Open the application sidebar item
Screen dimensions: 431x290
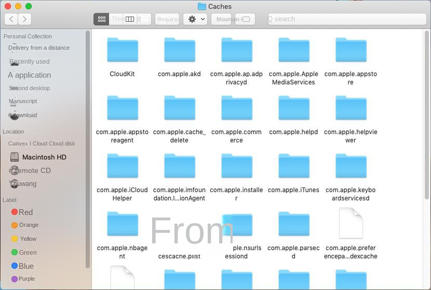pyautogui.click(x=30, y=75)
